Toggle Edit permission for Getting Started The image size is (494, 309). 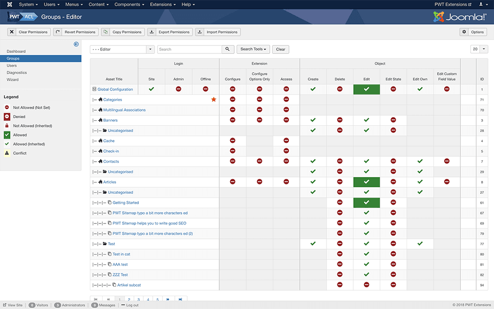pos(367,202)
